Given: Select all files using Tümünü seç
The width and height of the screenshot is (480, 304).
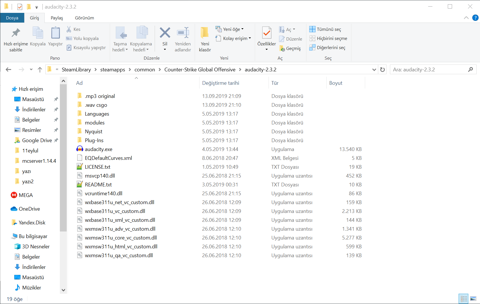Looking at the screenshot, I should 326,29.
